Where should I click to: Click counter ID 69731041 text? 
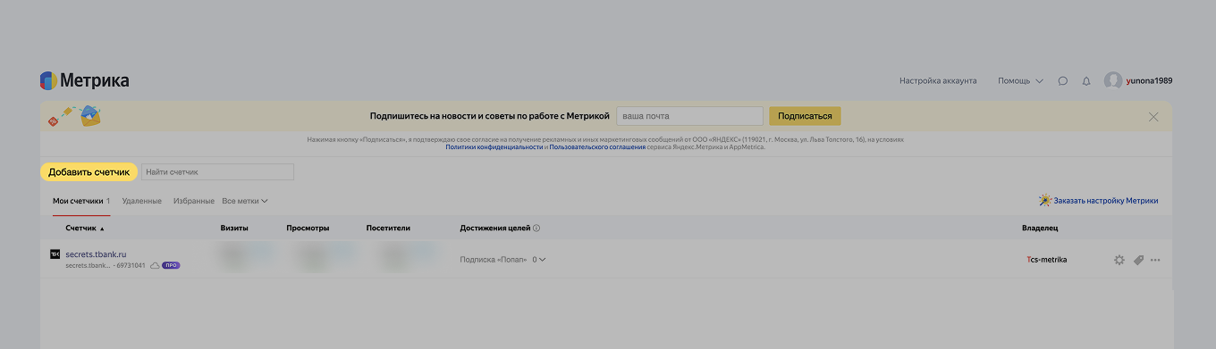click(x=131, y=266)
